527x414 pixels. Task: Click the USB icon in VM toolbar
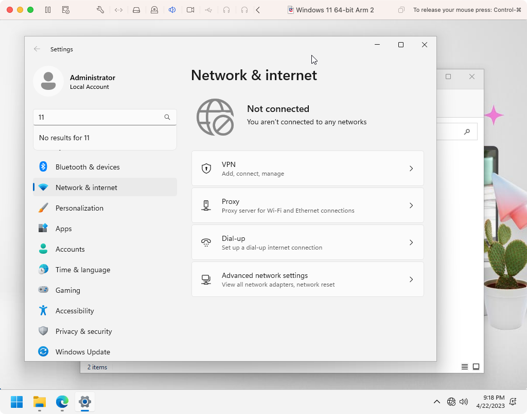tap(208, 10)
